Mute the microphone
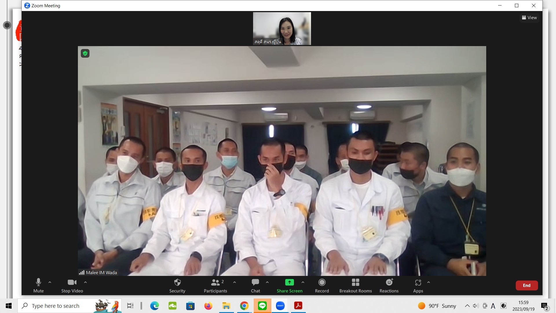This screenshot has height=313, width=556. (39, 285)
